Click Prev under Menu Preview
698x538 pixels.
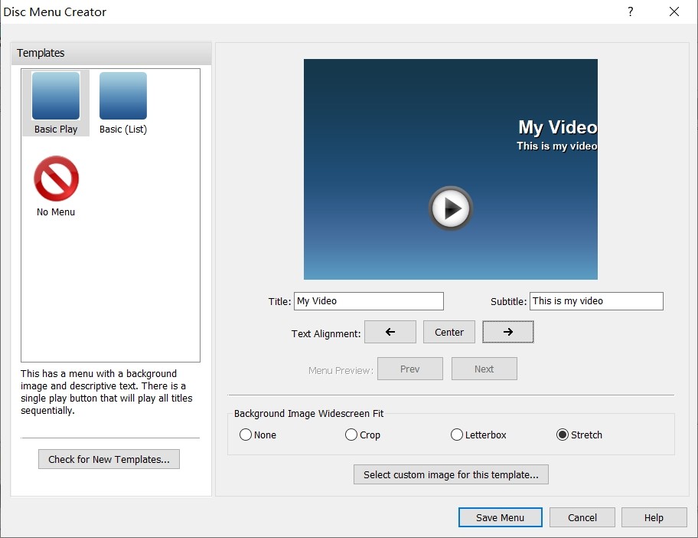point(409,369)
